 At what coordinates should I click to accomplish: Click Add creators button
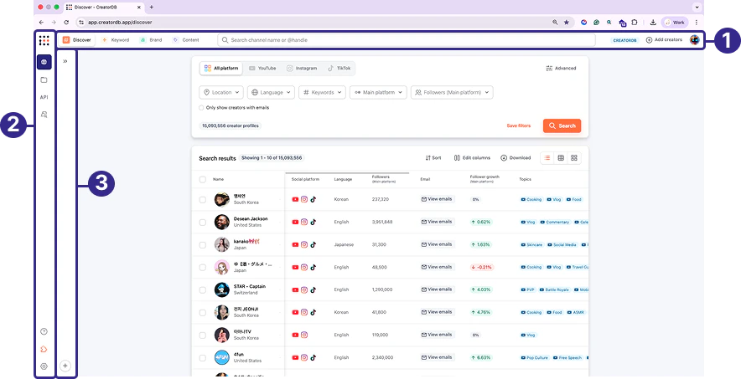coord(664,40)
